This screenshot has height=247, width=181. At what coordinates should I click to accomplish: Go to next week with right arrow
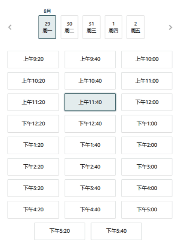coord(170,27)
